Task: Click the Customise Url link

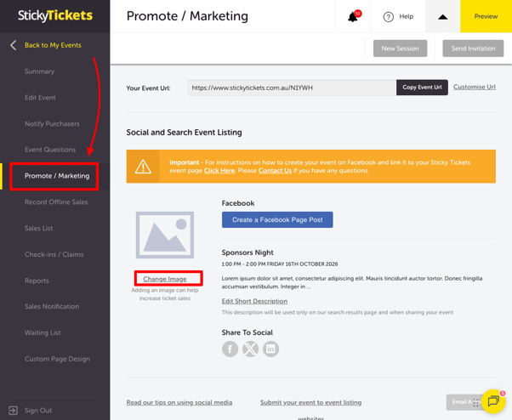Action: point(475,87)
